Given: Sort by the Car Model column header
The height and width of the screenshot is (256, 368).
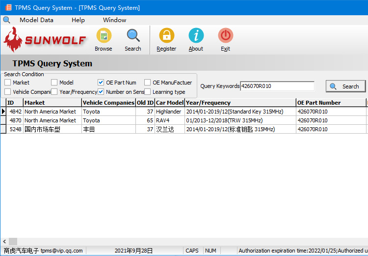Looking at the screenshot, I should click(169, 103).
